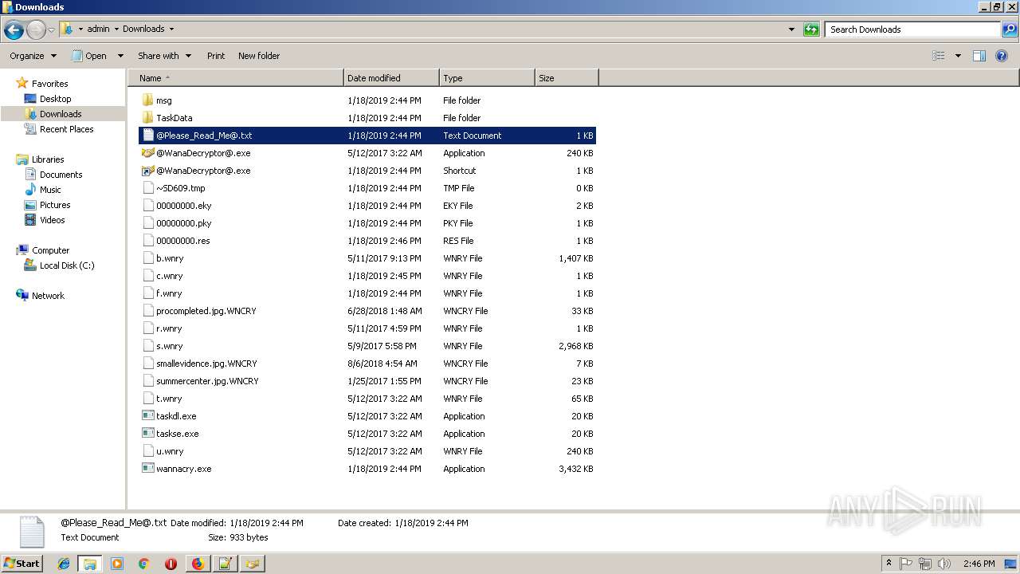Select the TaskData folder icon
This screenshot has width=1020, height=574.
click(x=147, y=118)
